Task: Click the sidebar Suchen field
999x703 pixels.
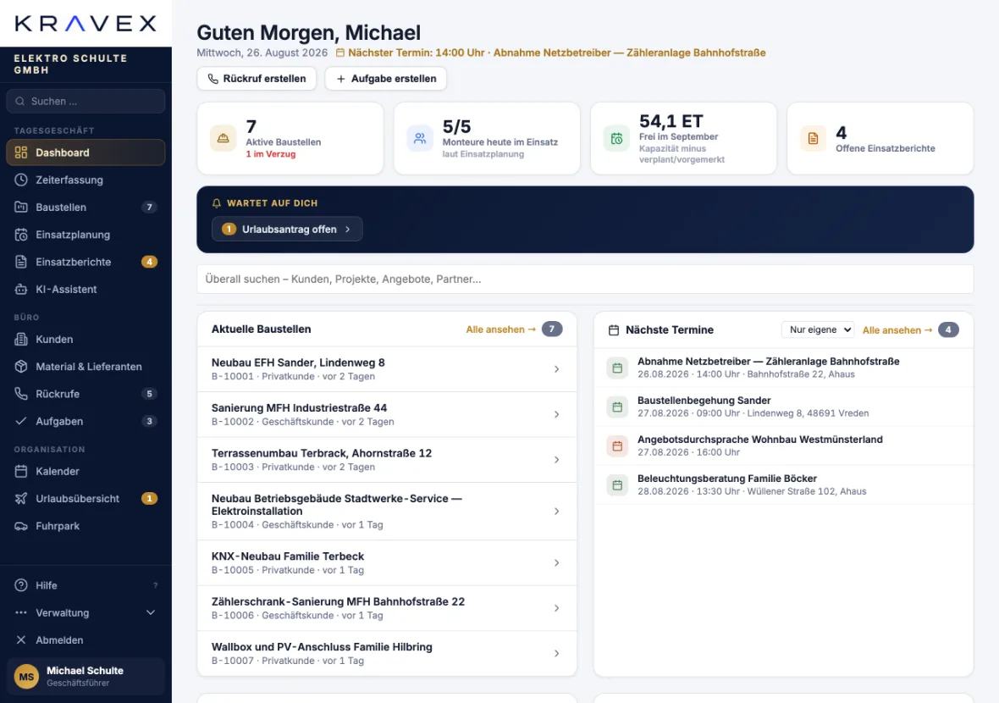Action: point(86,102)
